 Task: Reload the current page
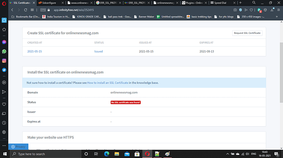(25, 10)
